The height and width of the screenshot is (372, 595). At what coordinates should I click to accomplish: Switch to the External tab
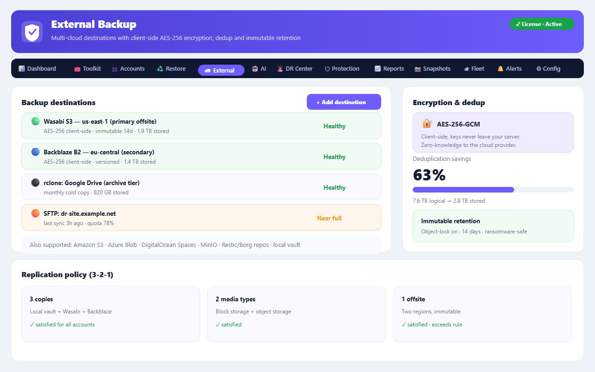coord(221,70)
